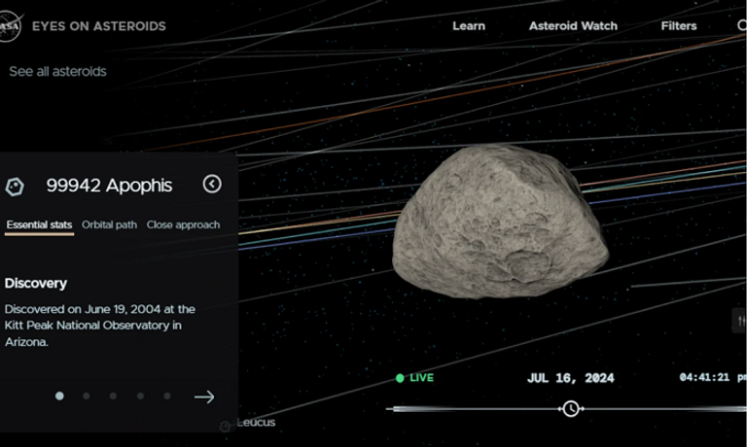The image size is (747, 447).
Task: Click the NASA logo icon
Action: click(x=8, y=26)
